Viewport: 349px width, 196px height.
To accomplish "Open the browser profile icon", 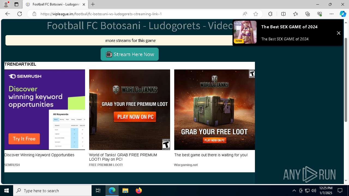I will (6, 4).
